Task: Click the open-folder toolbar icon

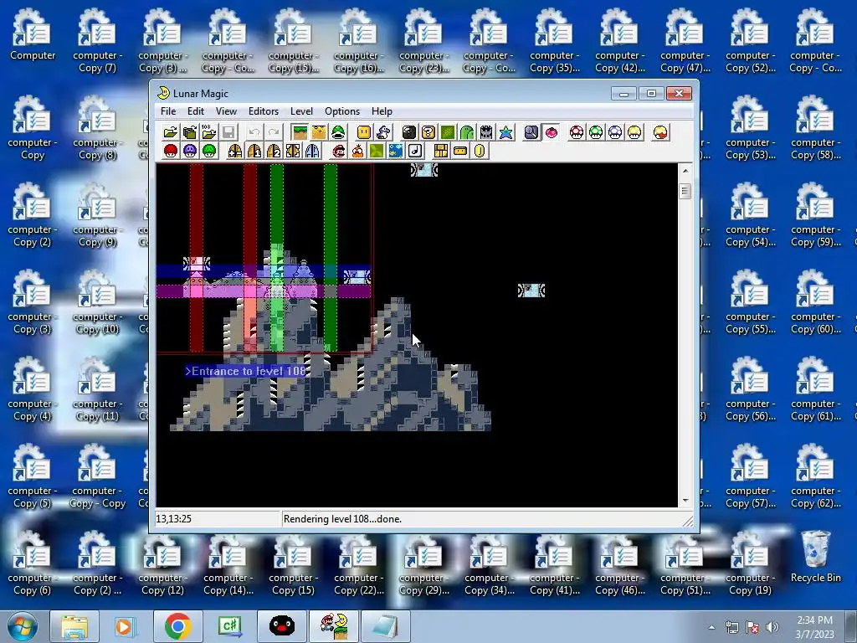Action: tap(171, 132)
